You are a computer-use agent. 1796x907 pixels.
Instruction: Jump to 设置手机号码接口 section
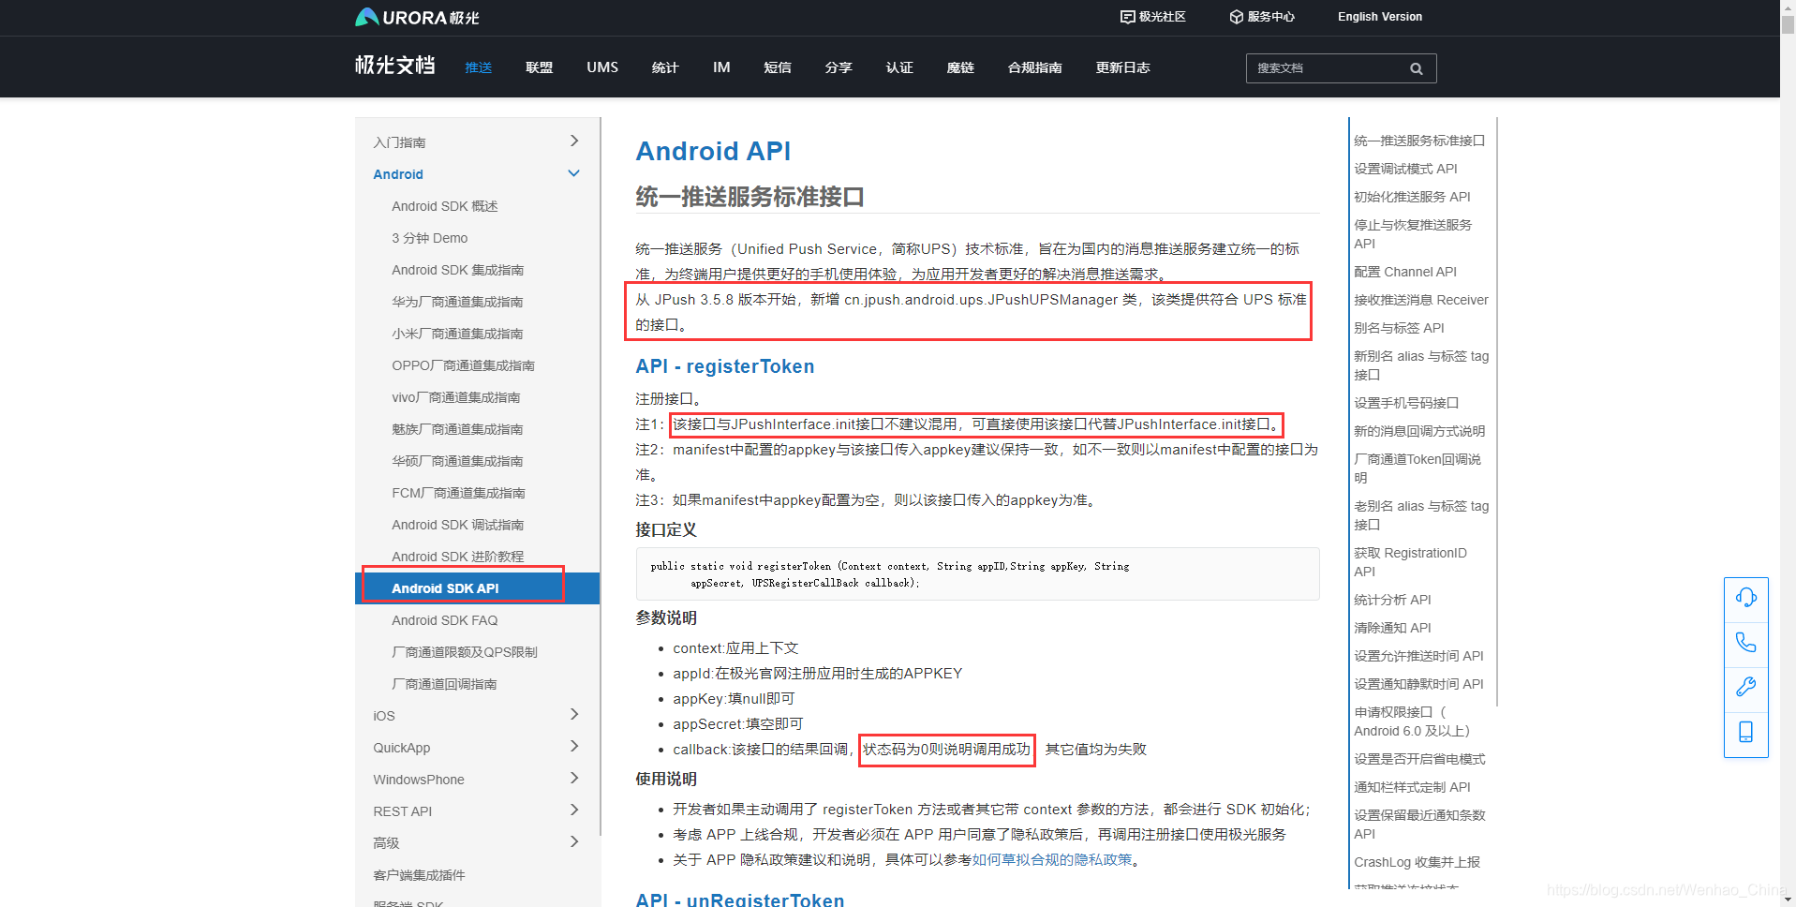(x=1406, y=403)
